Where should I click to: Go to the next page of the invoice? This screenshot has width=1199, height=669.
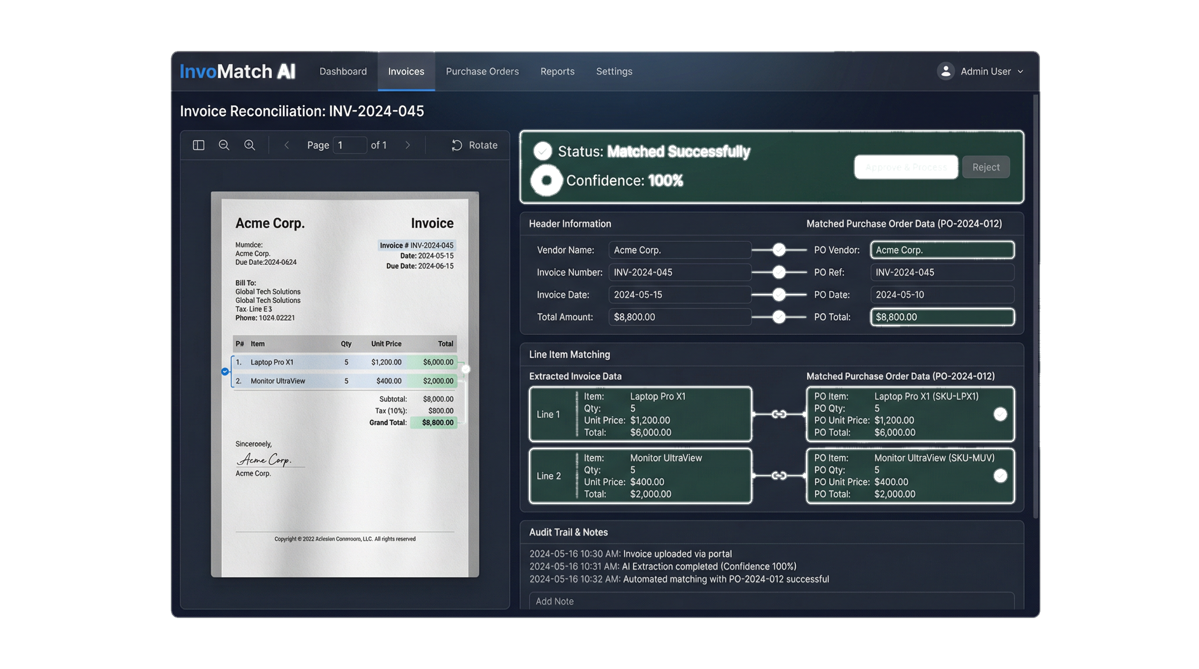click(x=408, y=145)
